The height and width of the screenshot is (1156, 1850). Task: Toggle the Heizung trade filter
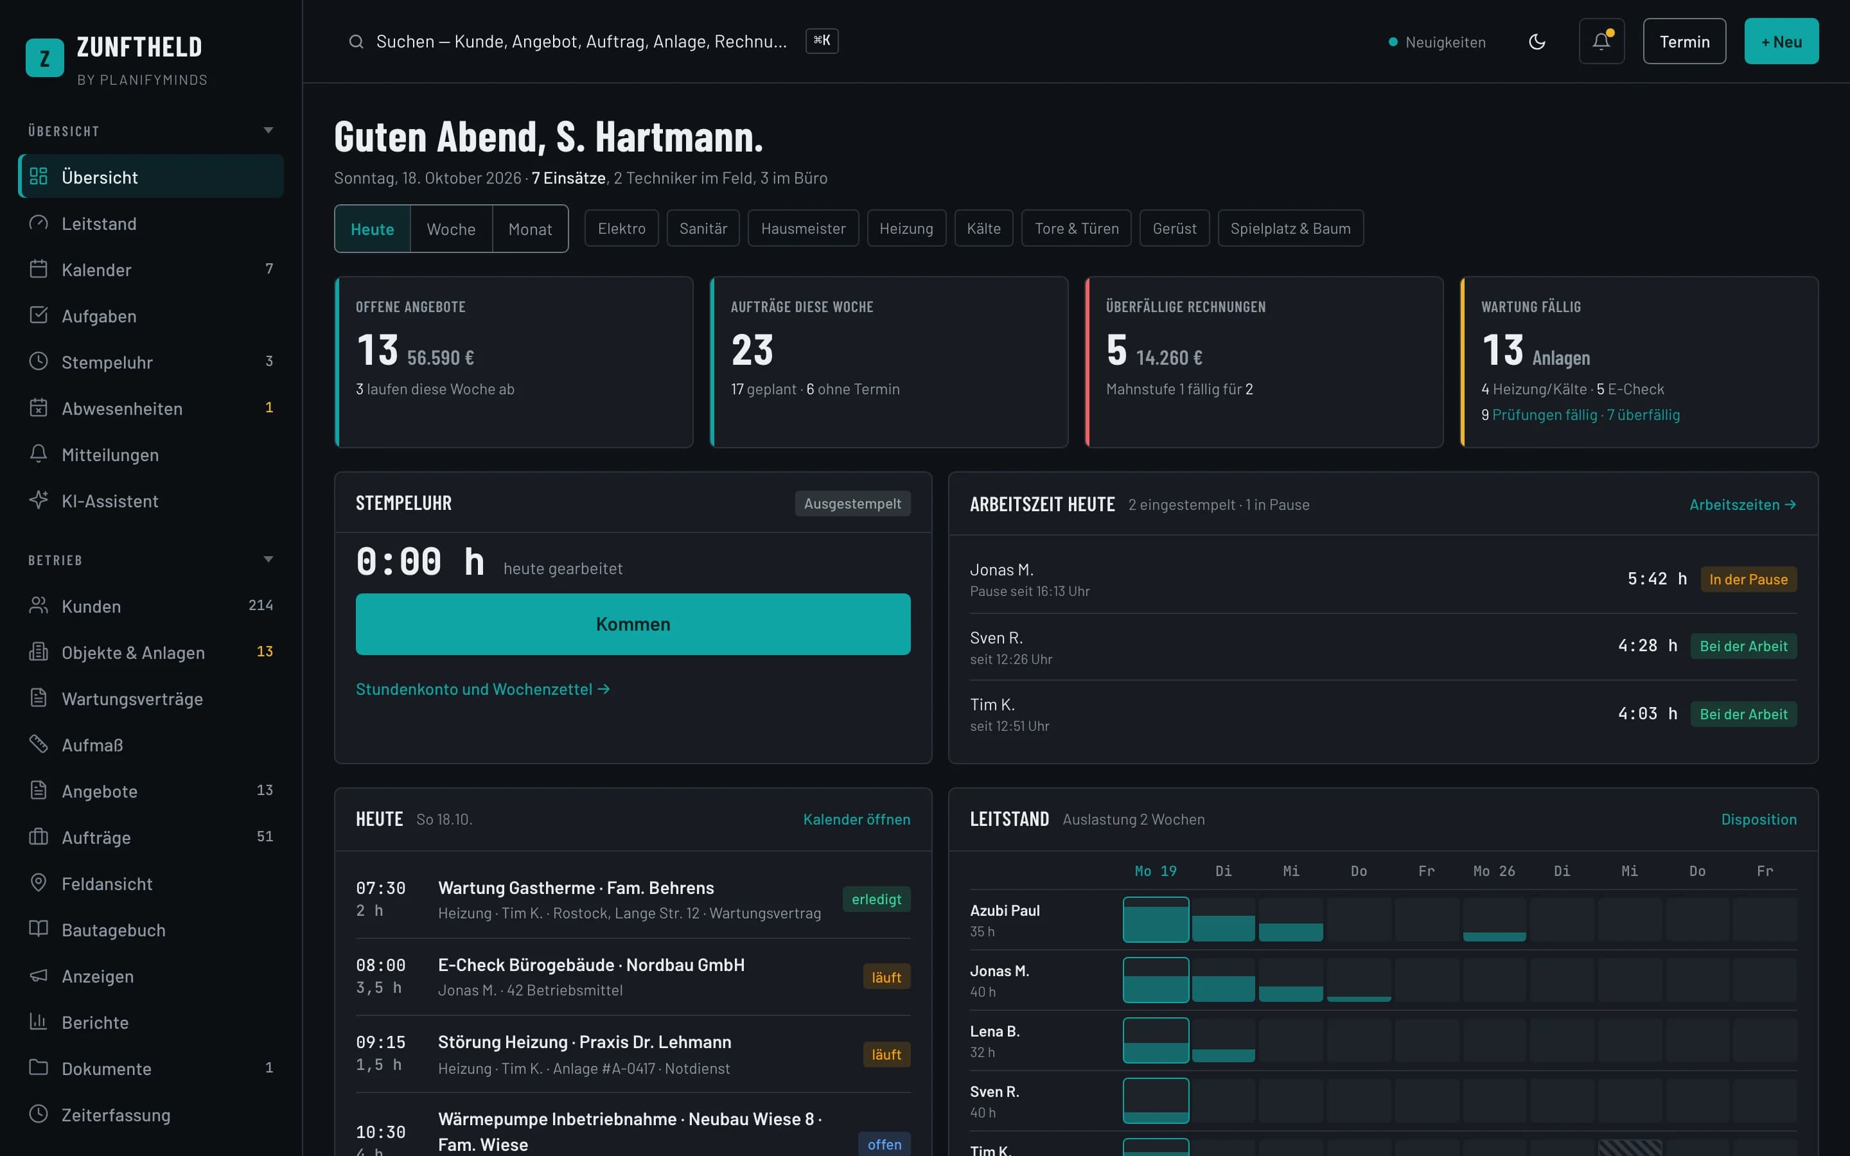tap(906, 228)
